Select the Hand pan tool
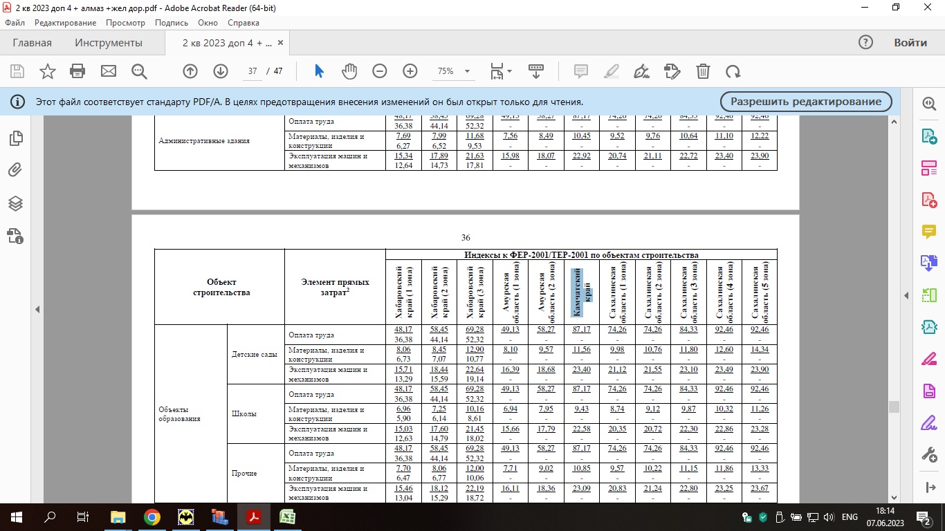The image size is (945, 531). 349,71
